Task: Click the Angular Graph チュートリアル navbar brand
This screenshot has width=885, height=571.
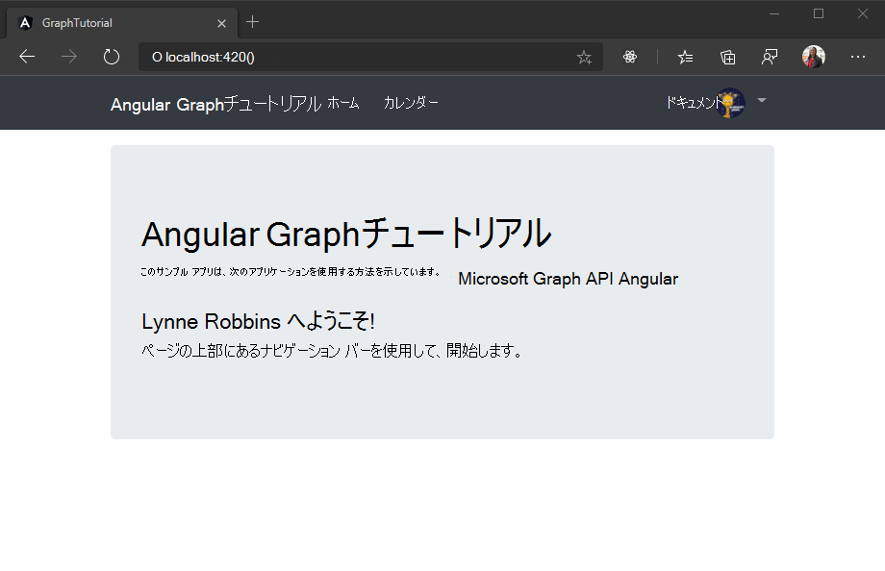Action: (215, 104)
